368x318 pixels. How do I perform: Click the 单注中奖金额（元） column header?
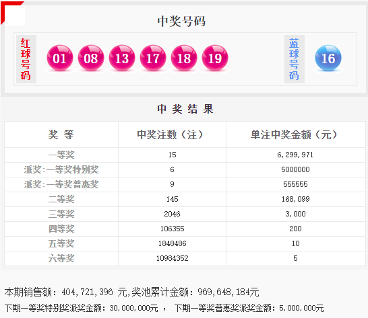click(294, 134)
